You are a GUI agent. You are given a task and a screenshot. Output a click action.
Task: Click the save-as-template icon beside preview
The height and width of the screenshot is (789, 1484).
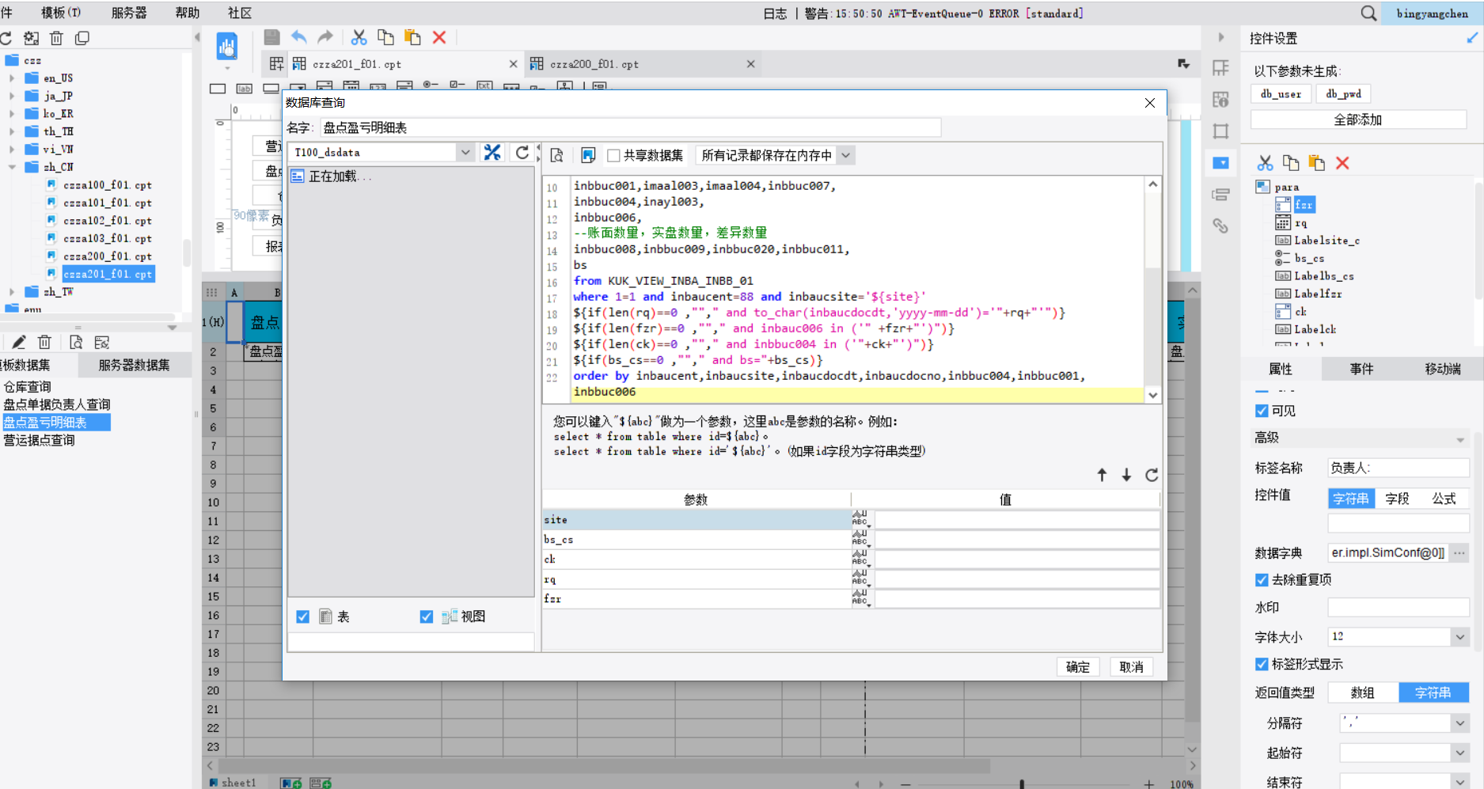point(587,155)
